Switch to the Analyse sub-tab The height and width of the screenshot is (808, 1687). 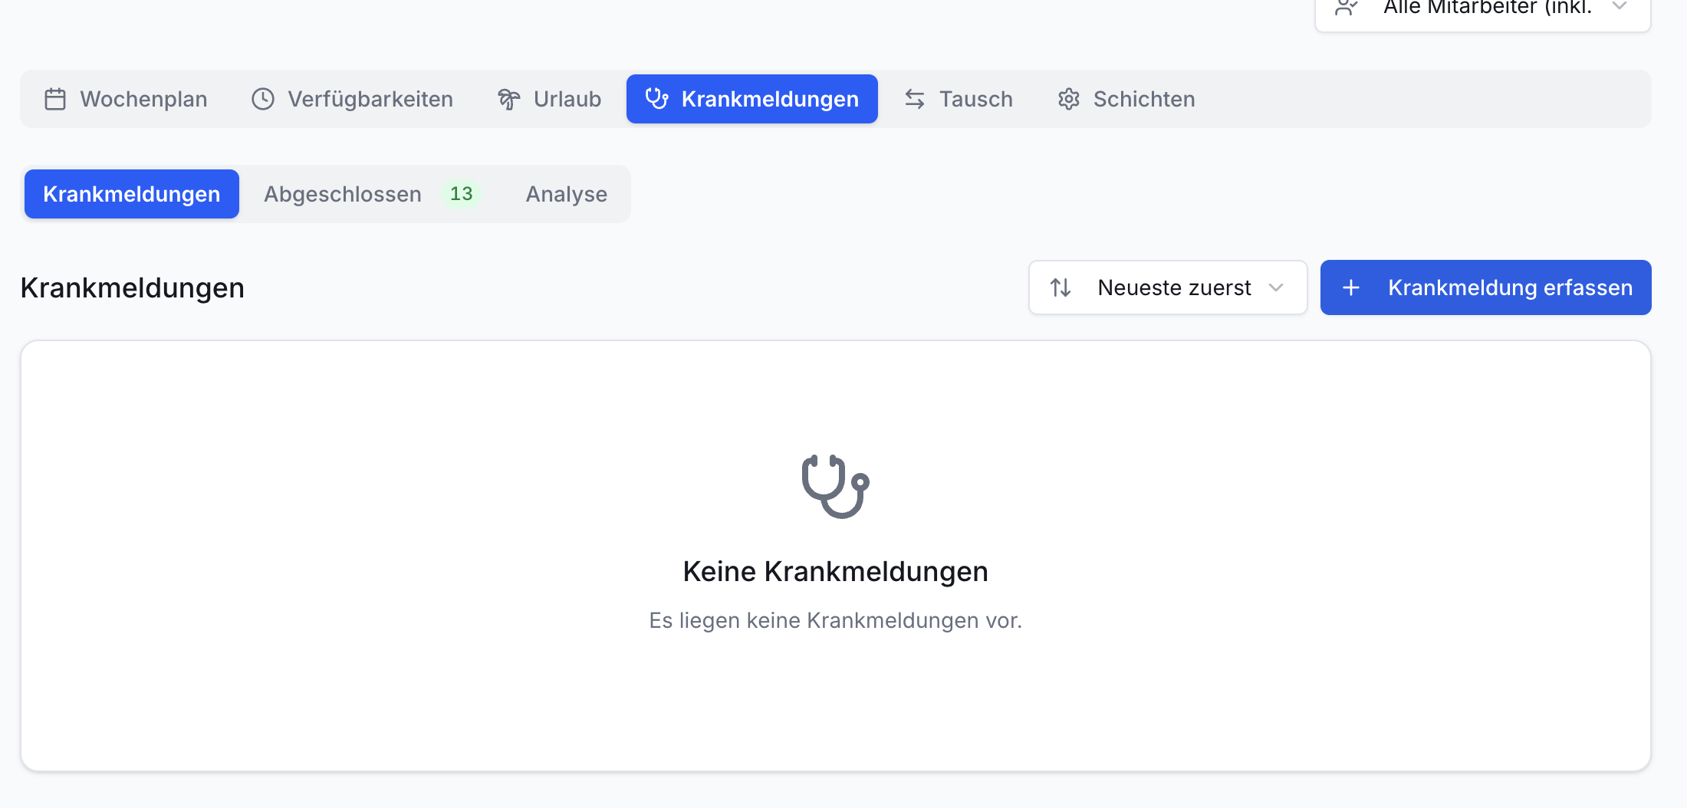pos(567,194)
